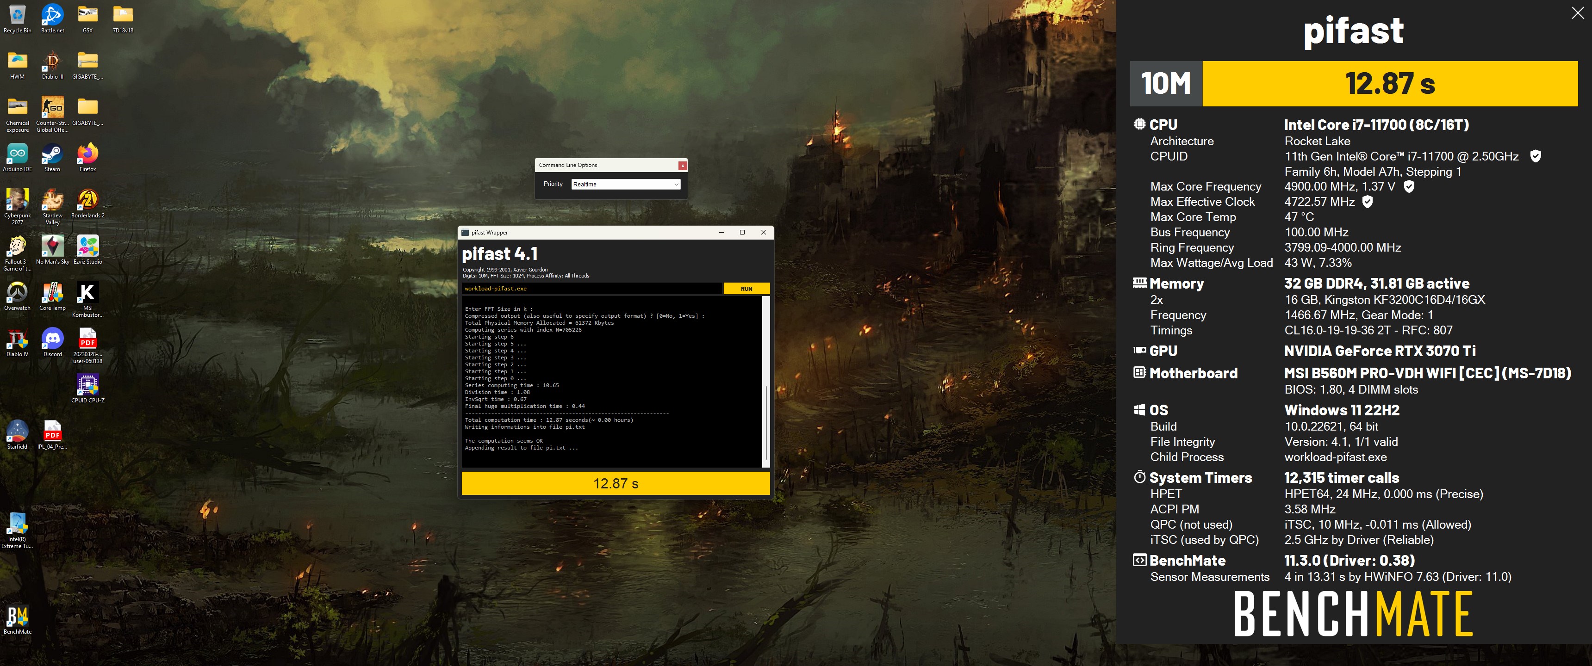The width and height of the screenshot is (1592, 666).
Task: Open the 20230328 user PDF file
Action: 88,346
